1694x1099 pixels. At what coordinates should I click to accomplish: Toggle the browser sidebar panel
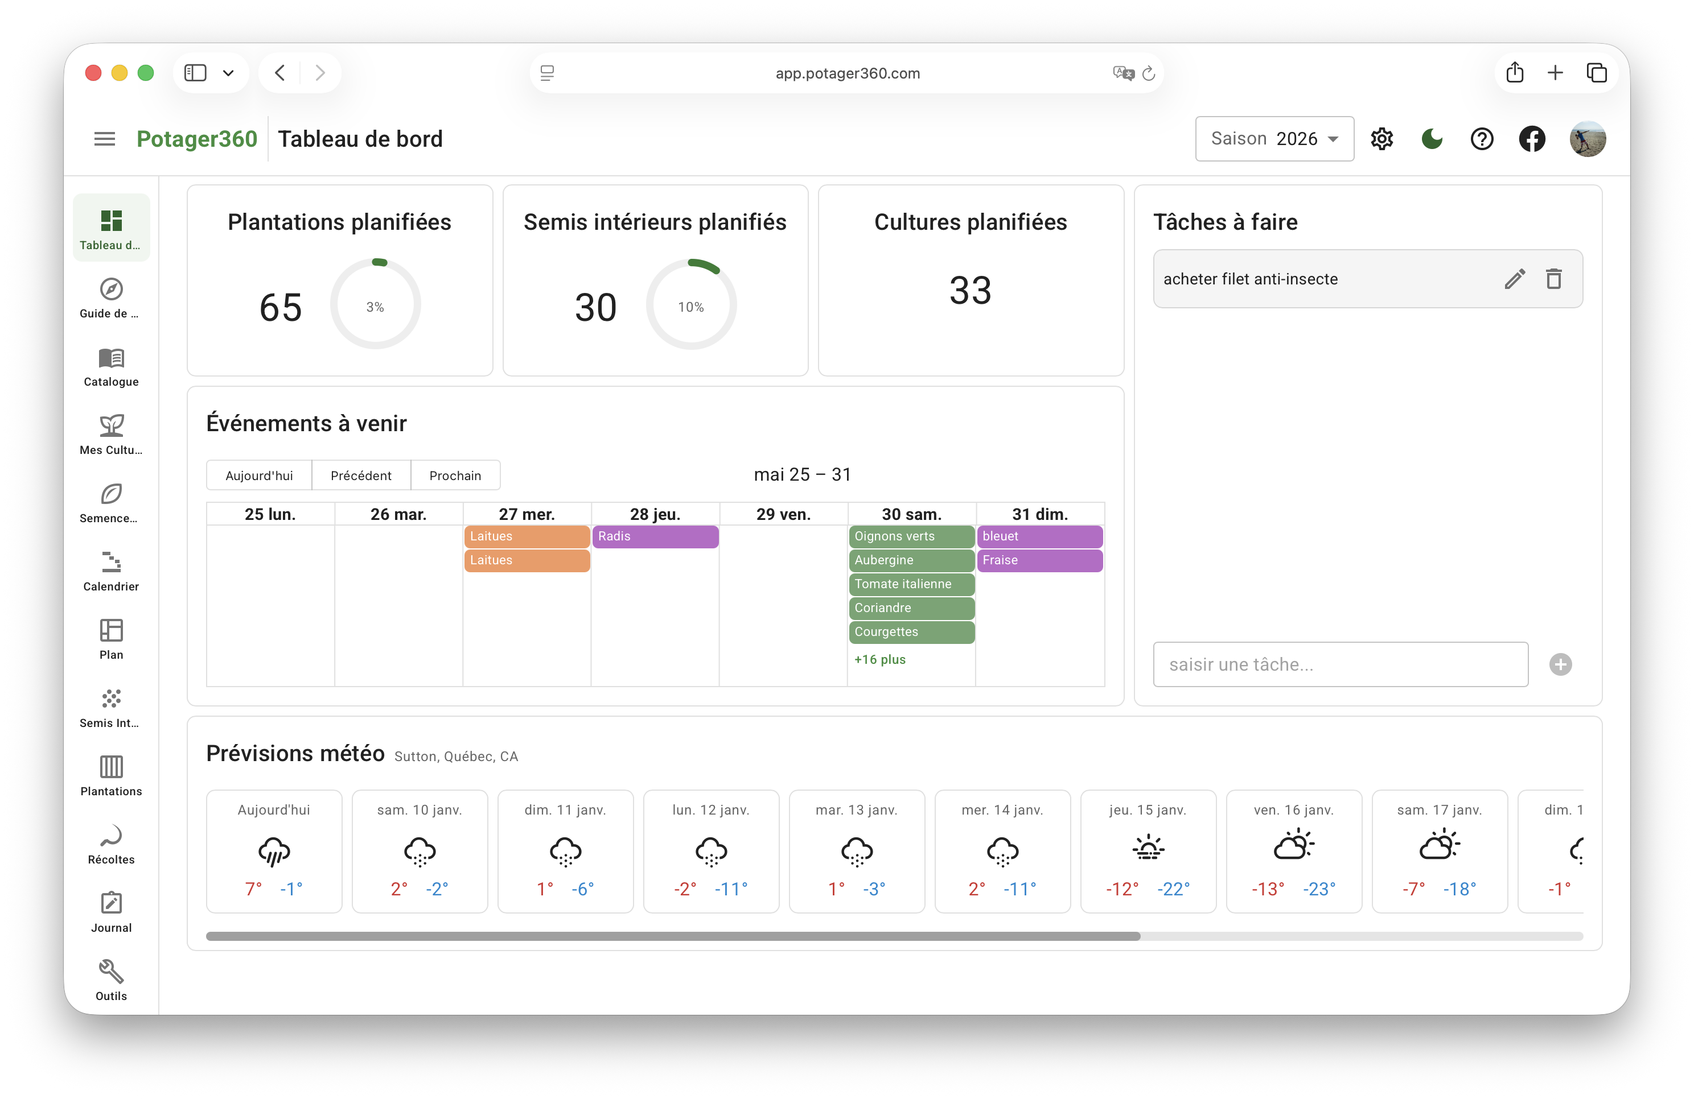pos(195,73)
